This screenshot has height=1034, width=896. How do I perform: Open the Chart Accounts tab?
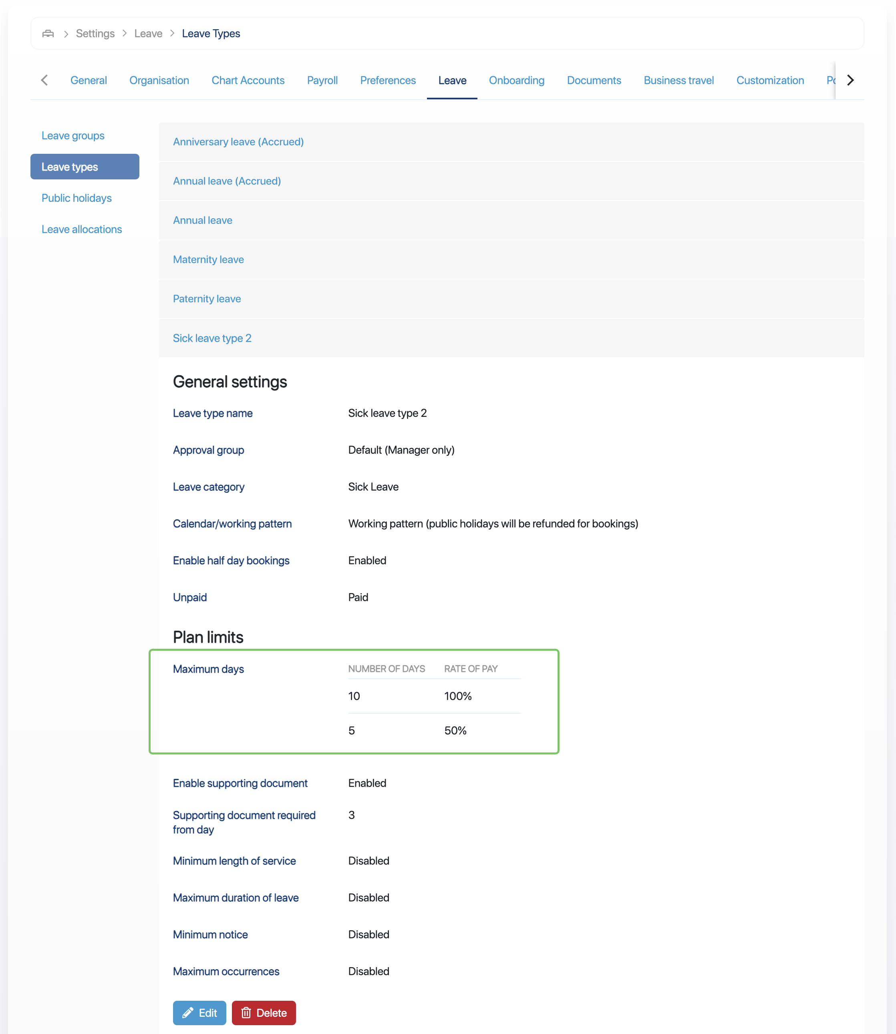tap(248, 80)
